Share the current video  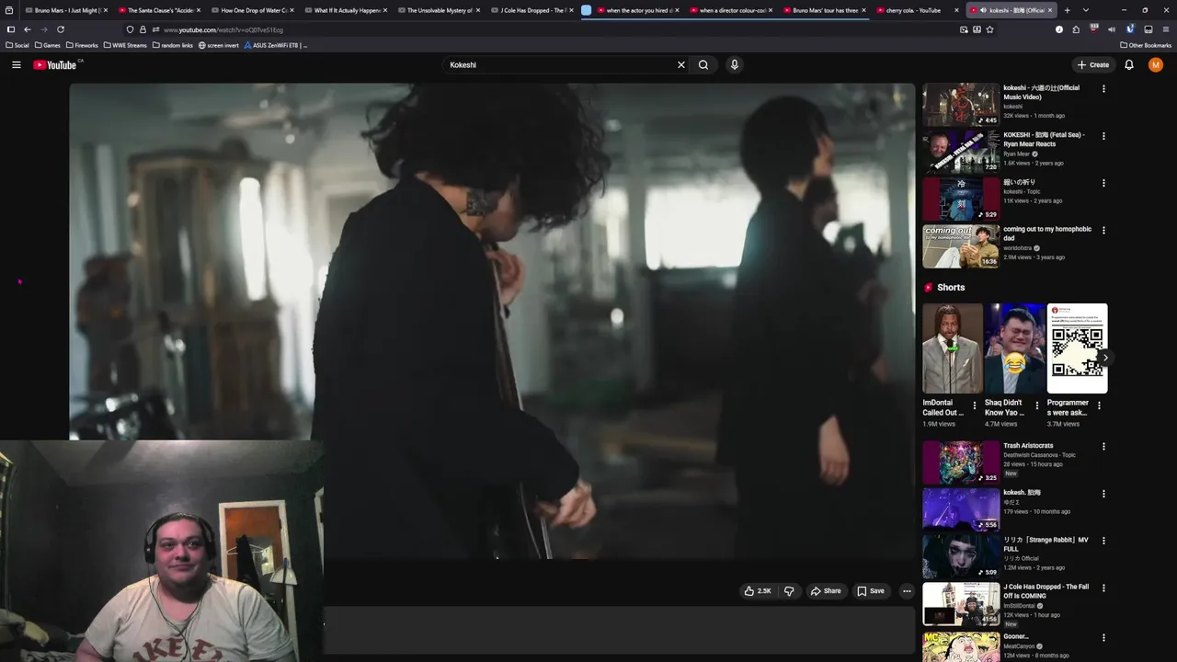pyautogui.click(x=826, y=591)
